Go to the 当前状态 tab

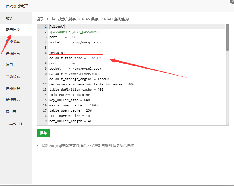click(16, 77)
